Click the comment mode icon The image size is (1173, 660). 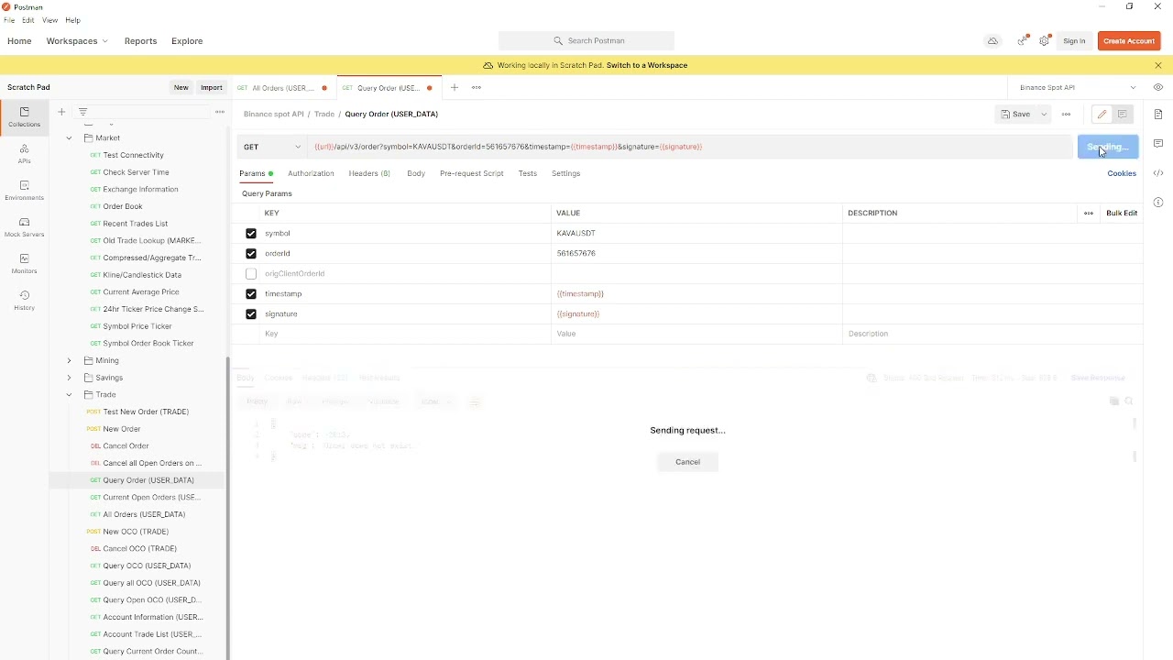tap(1123, 115)
